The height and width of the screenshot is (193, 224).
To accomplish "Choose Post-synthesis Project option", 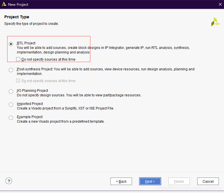I will (11, 70).
